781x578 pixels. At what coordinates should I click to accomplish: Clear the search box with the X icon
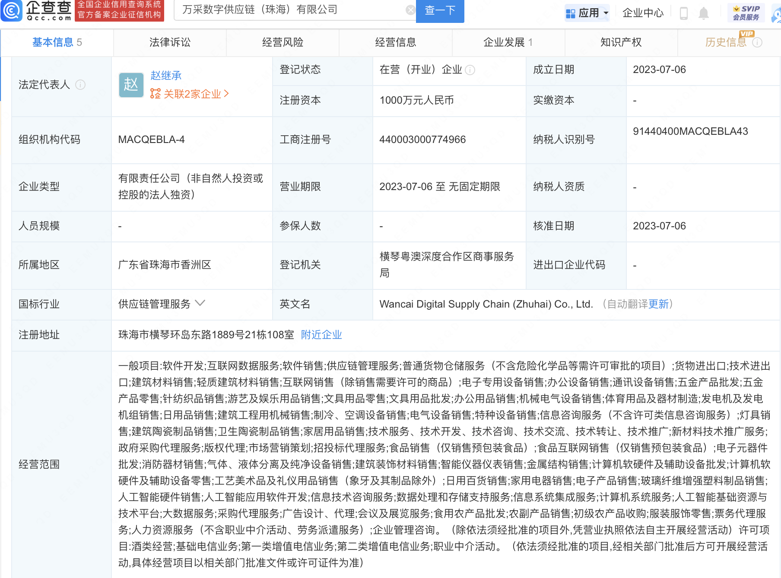(410, 10)
